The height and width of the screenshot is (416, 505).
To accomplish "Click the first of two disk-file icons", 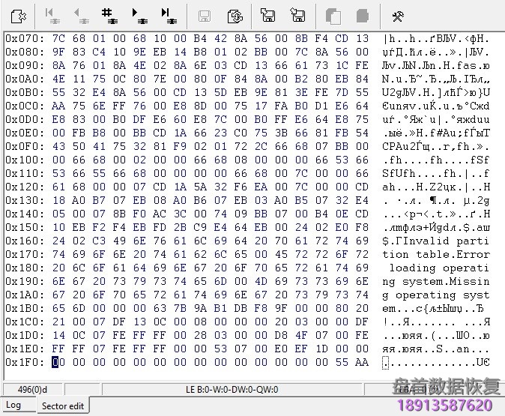I will (x=267, y=15).
